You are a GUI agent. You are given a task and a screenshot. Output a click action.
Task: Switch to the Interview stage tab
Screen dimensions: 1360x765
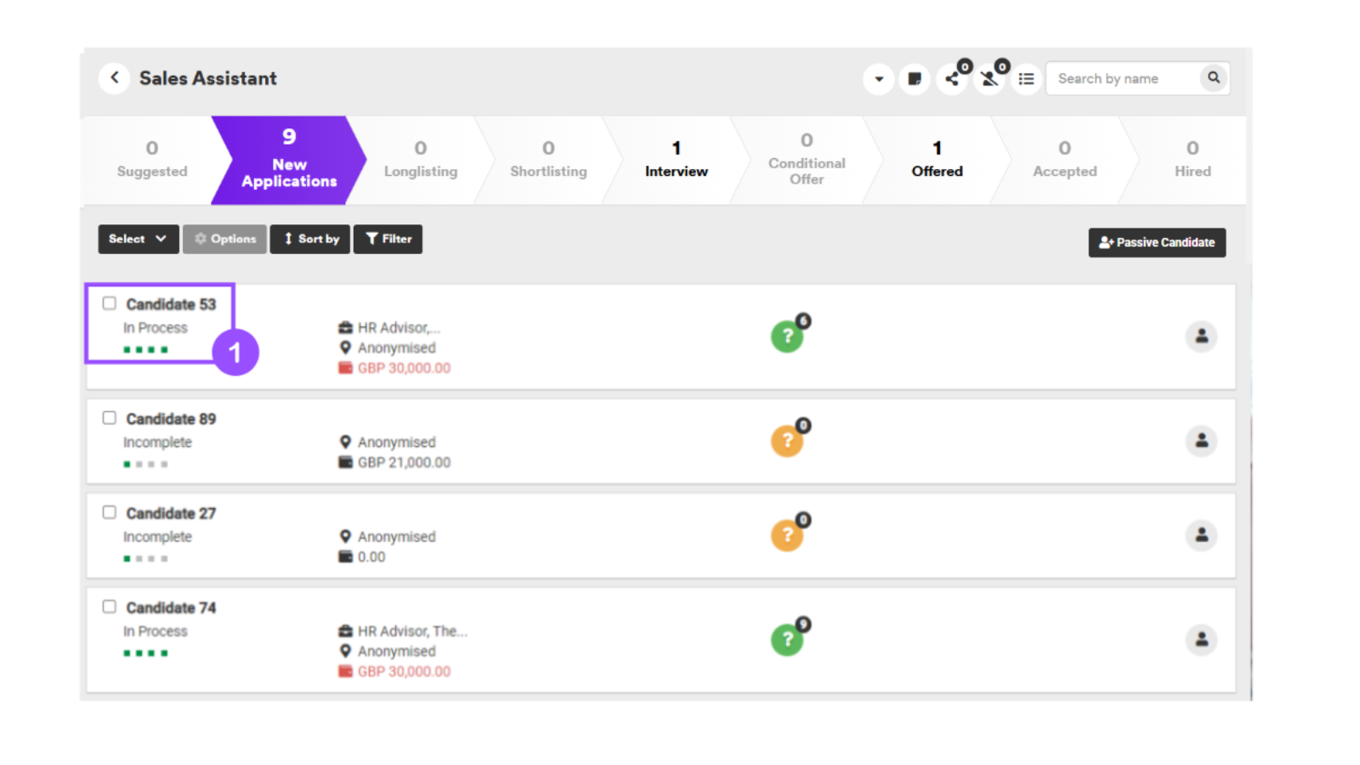click(x=676, y=160)
